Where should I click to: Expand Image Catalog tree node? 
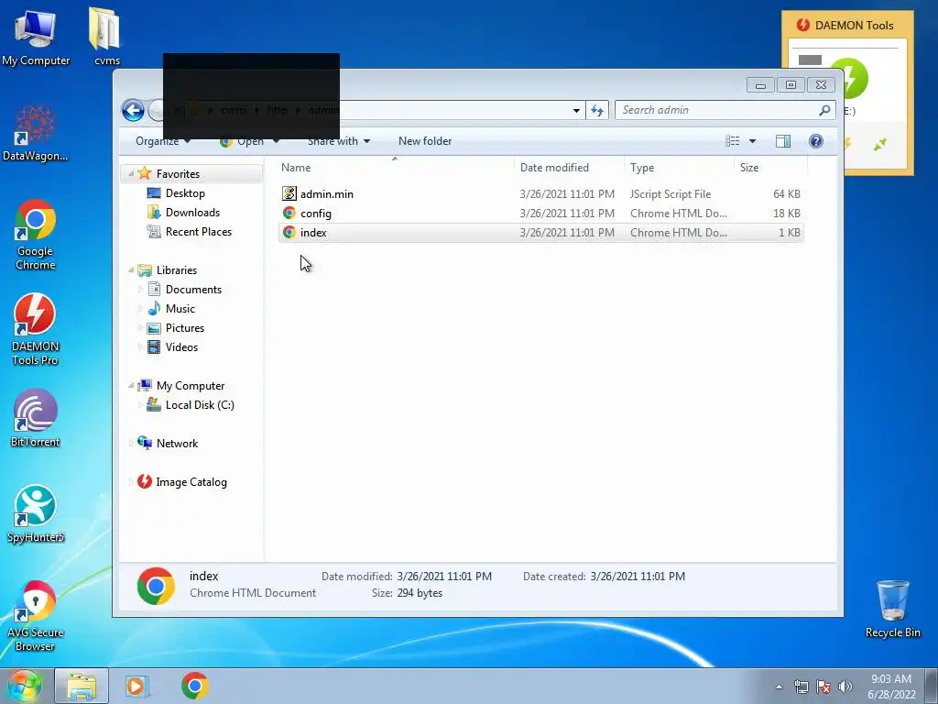pos(131,481)
